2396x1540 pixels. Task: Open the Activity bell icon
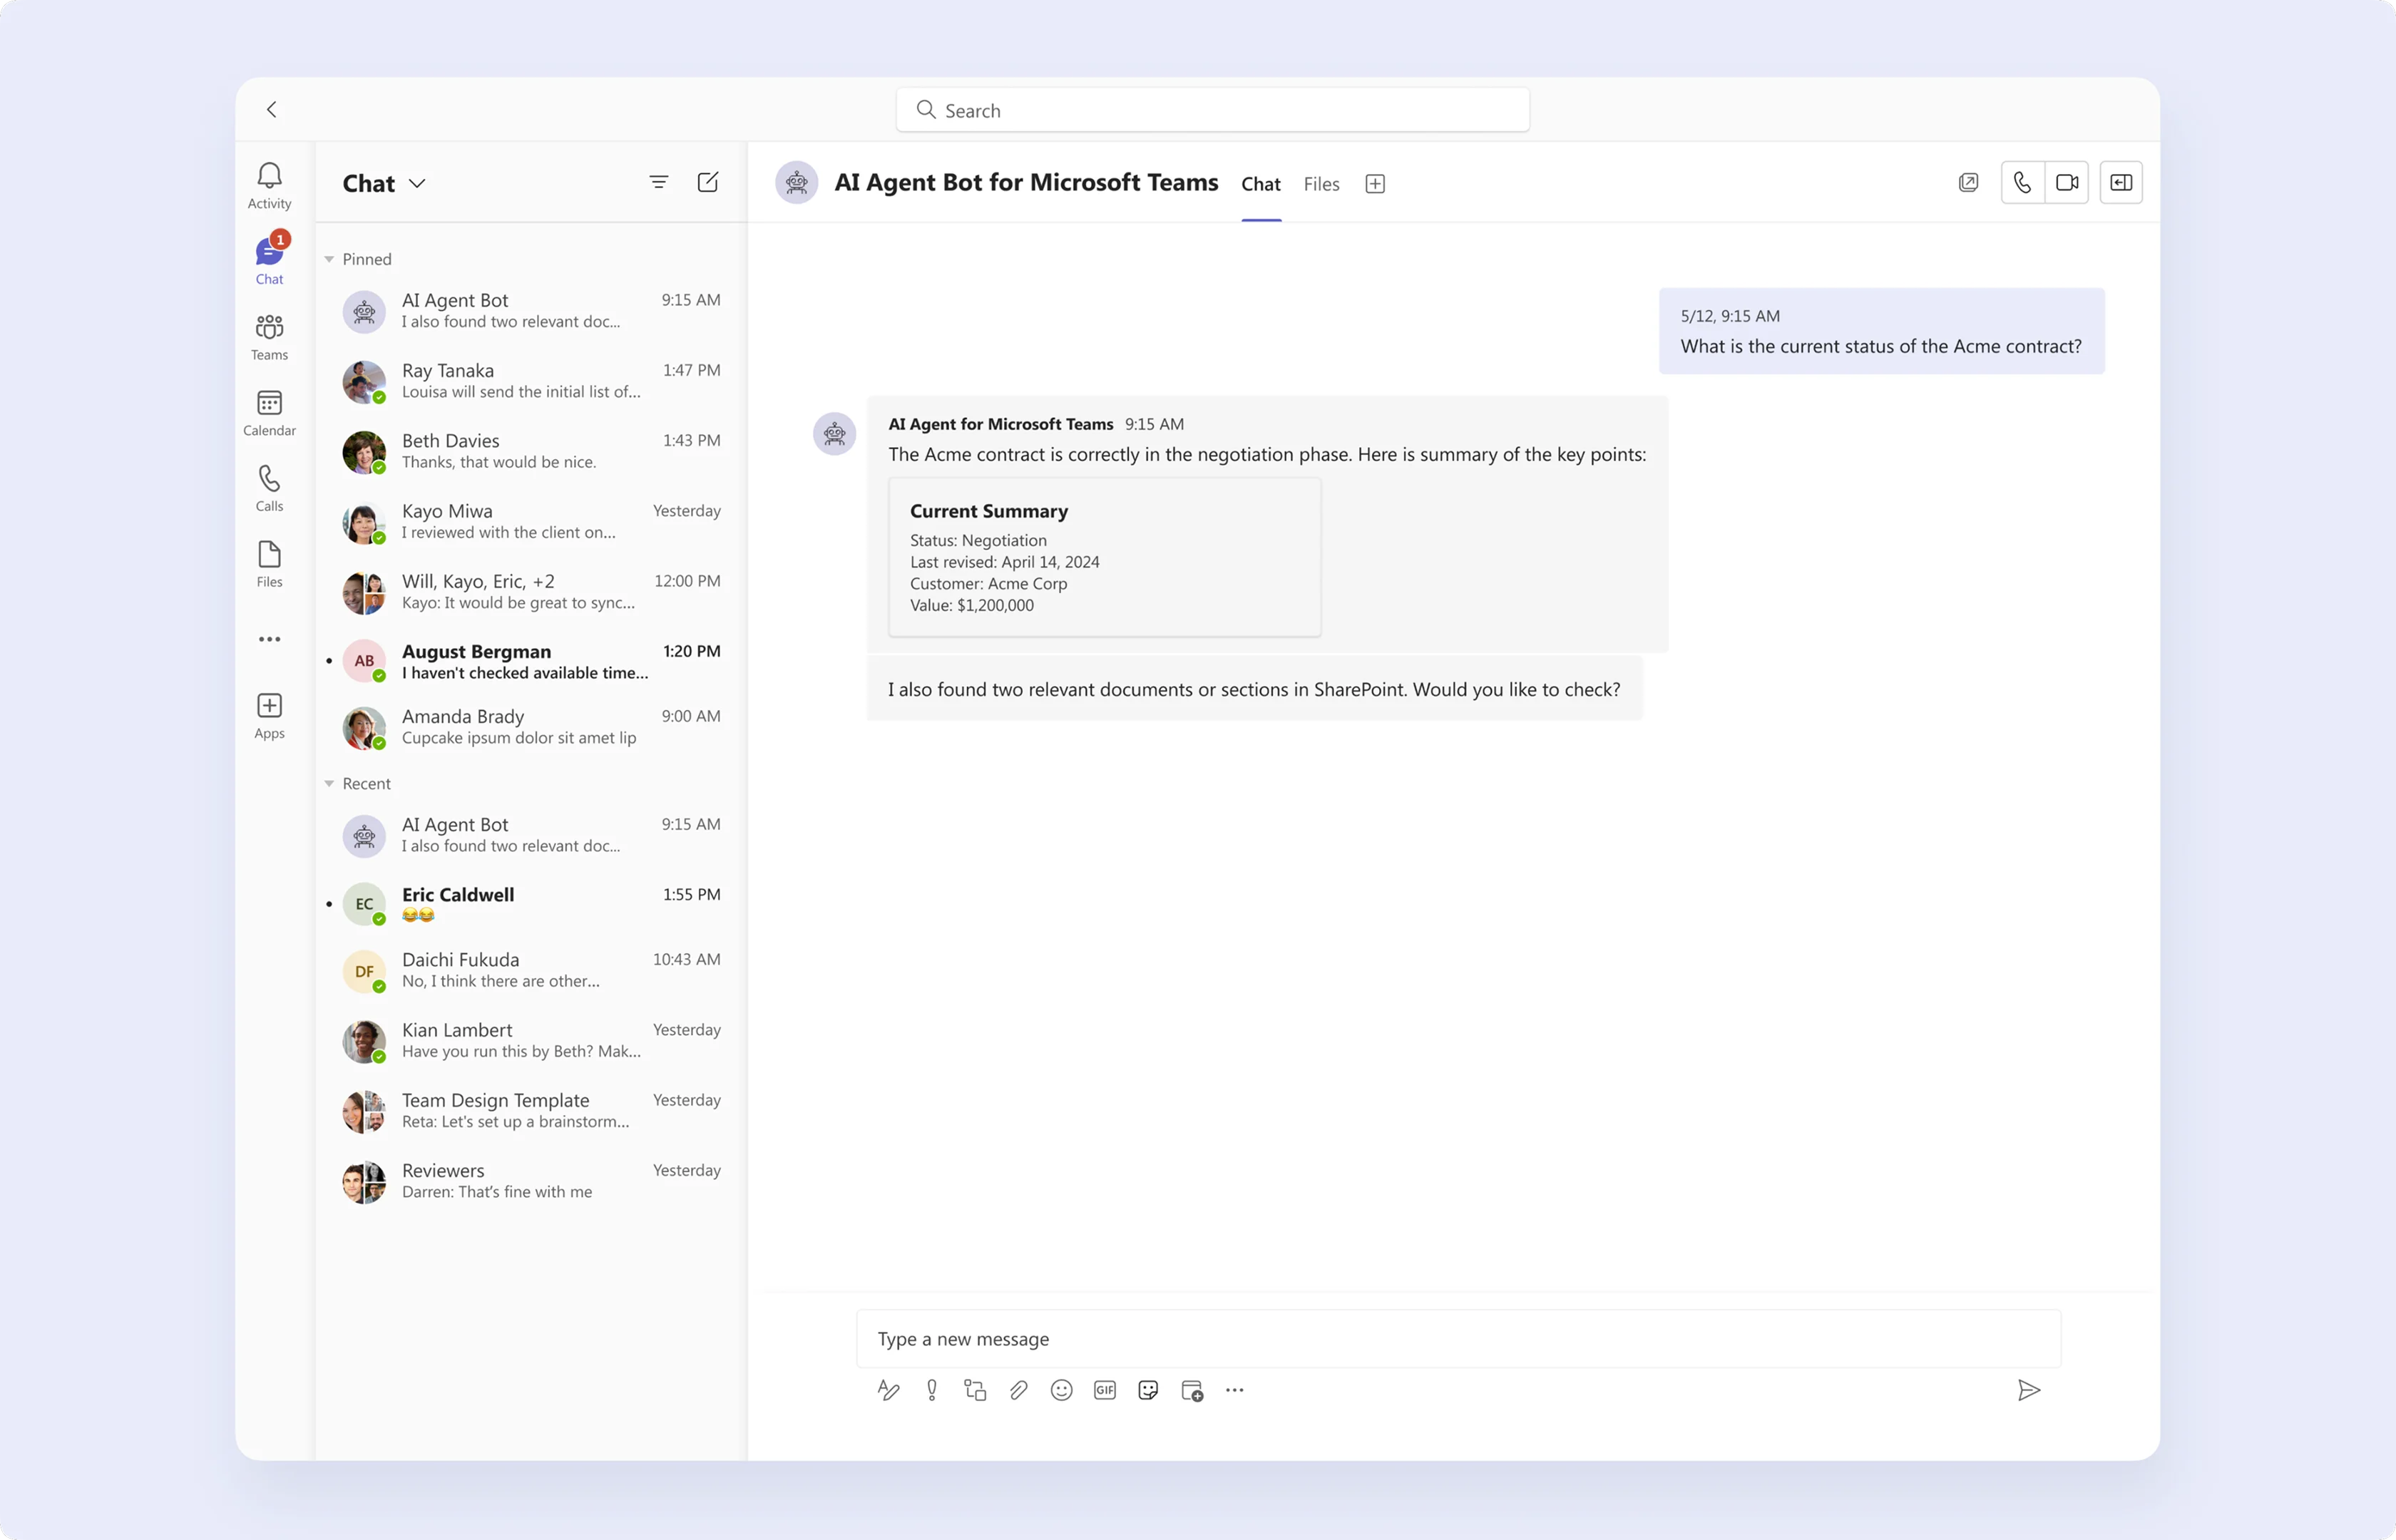[x=269, y=186]
